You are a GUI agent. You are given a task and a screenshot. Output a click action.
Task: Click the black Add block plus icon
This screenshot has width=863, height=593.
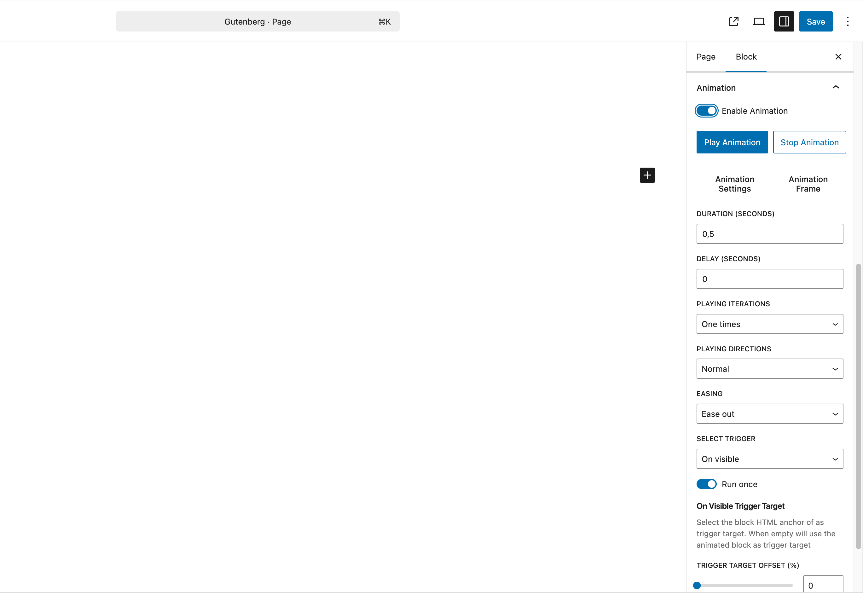[x=647, y=175]
